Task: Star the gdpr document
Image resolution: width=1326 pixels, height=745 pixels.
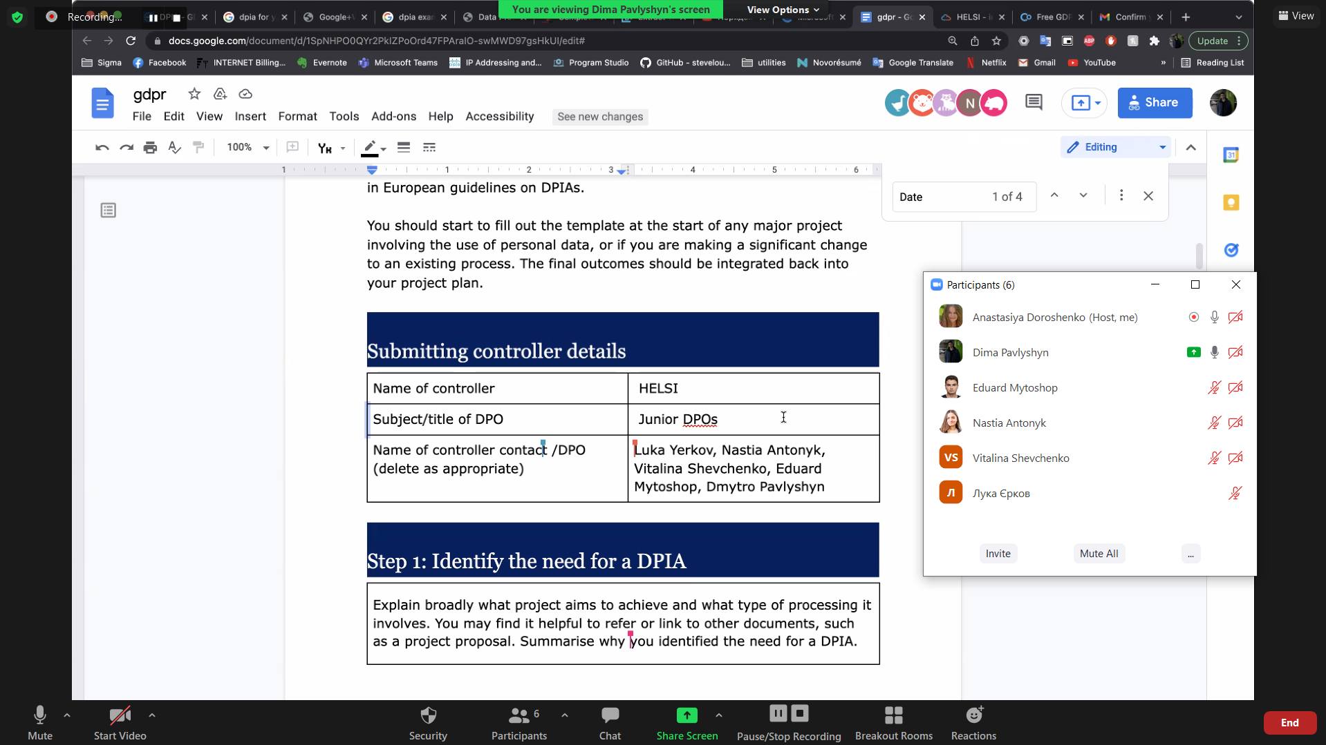Action: 194,94
